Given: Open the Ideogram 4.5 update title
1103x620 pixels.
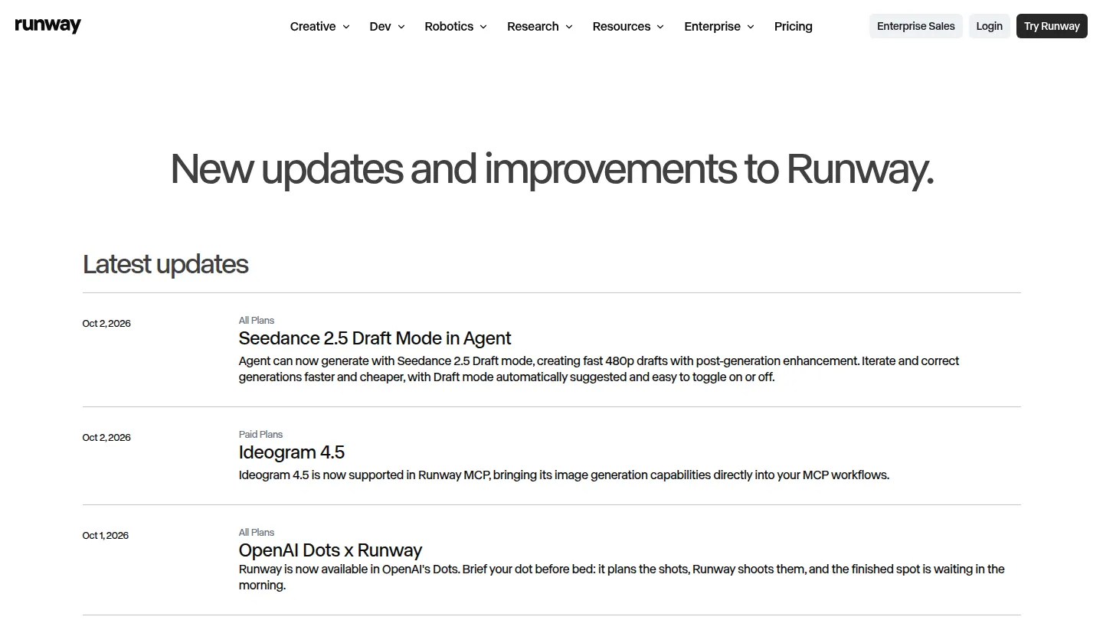Looking at the screenshot, I should point(292,452).
